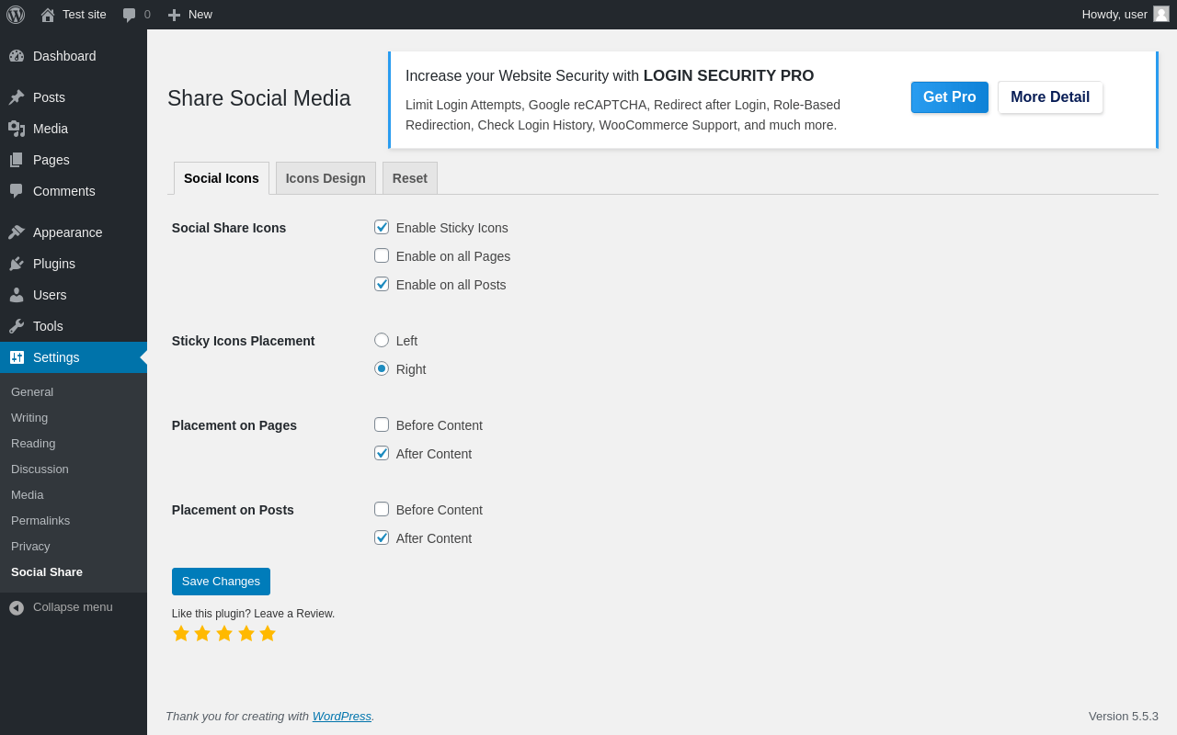
Task: Click the fifth review star
Action: (268, 633)
